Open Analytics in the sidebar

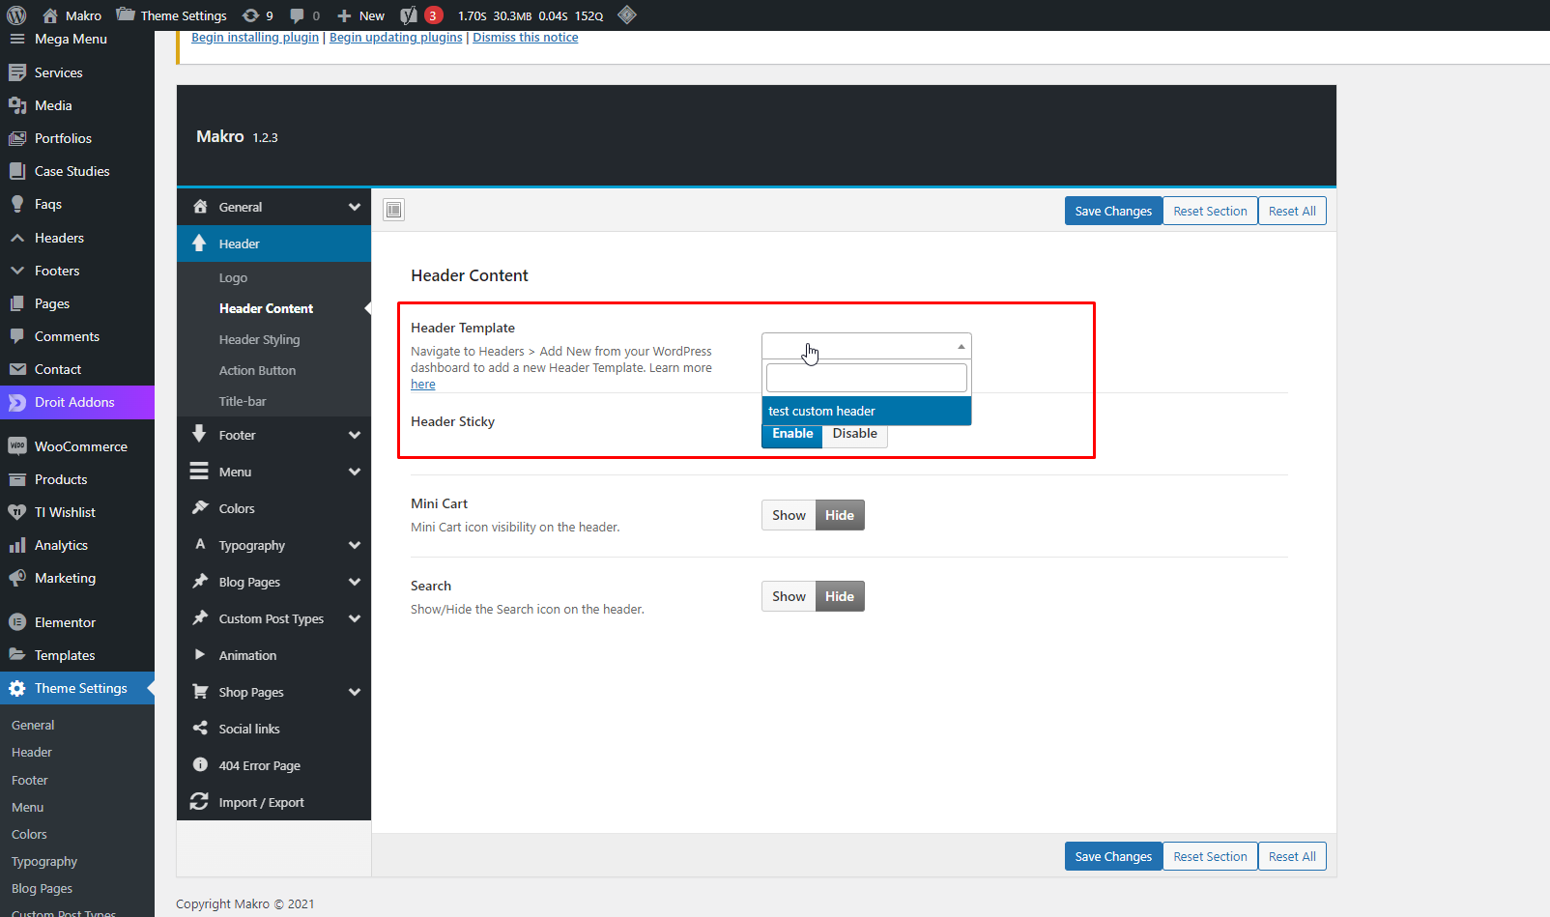point(77,545)
